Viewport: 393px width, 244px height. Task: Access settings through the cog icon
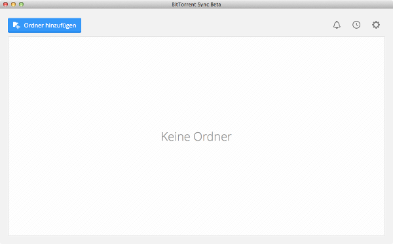[x=376, y=25]
